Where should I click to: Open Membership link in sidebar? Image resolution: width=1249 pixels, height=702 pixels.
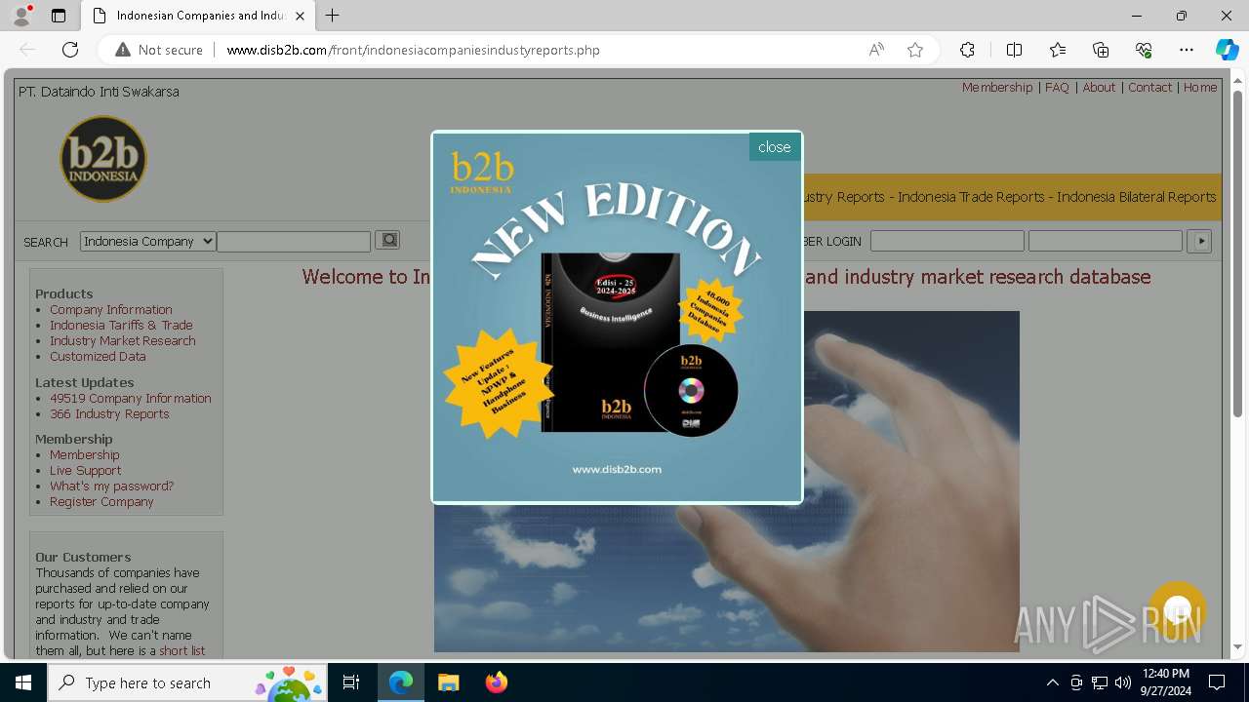[85, 454]
